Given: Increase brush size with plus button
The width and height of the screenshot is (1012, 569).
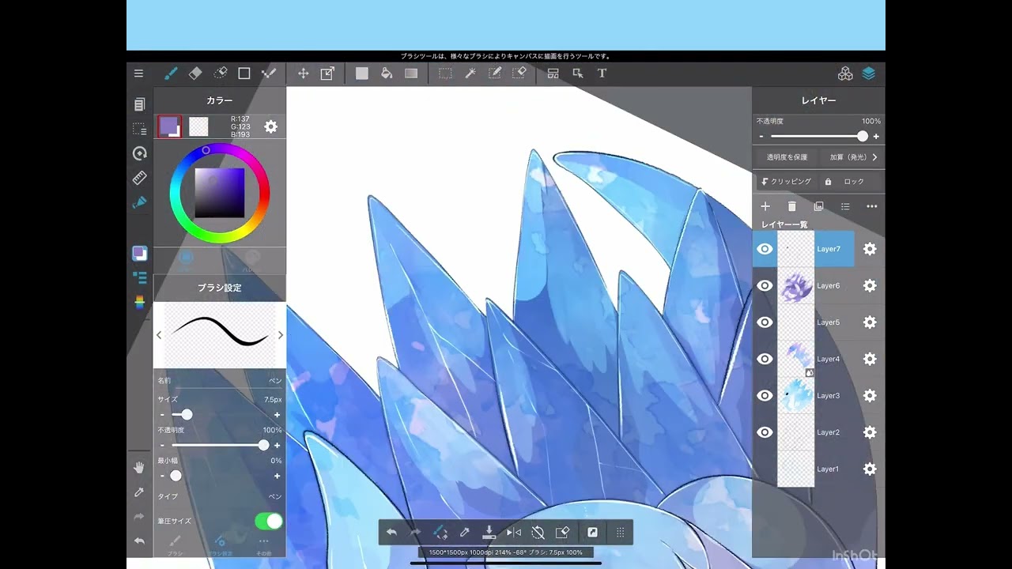Looking at the screenshot, I should [277, 415].
